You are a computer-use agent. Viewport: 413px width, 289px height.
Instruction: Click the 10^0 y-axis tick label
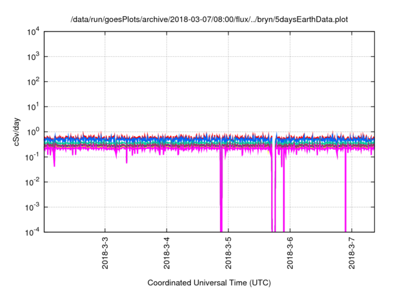point(33,132)
